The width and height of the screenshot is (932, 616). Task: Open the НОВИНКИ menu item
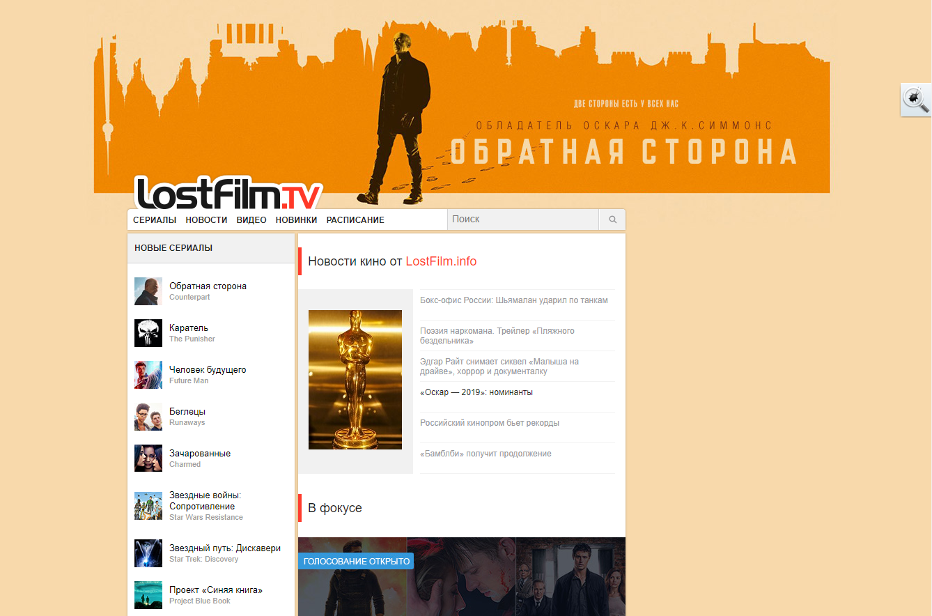(x=296, y=220)
